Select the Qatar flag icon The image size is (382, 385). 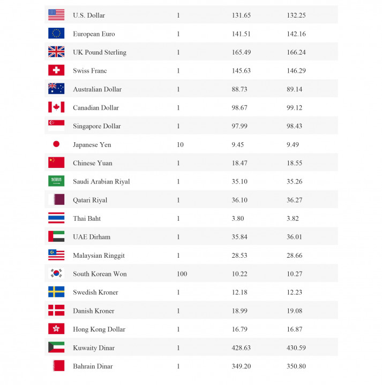[x=56, y=199]
